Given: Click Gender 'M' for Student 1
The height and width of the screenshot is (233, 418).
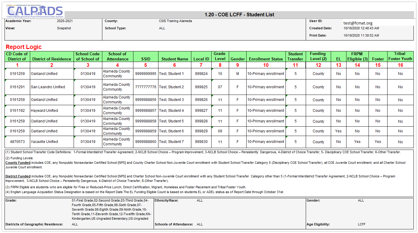Looking at the screenshot, I should [x=238, y=74].
